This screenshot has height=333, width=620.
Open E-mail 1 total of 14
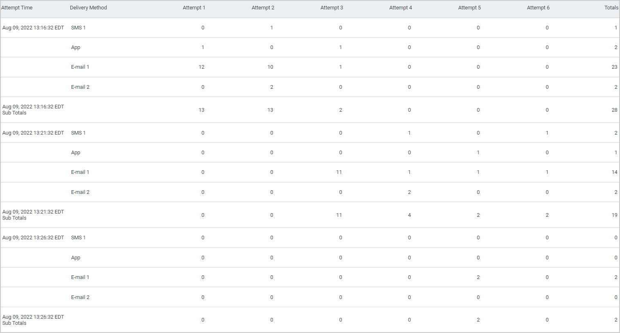tap(614, 172)
